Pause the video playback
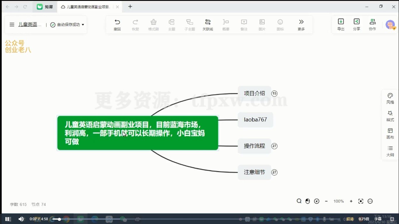 (x=8, y=219)
